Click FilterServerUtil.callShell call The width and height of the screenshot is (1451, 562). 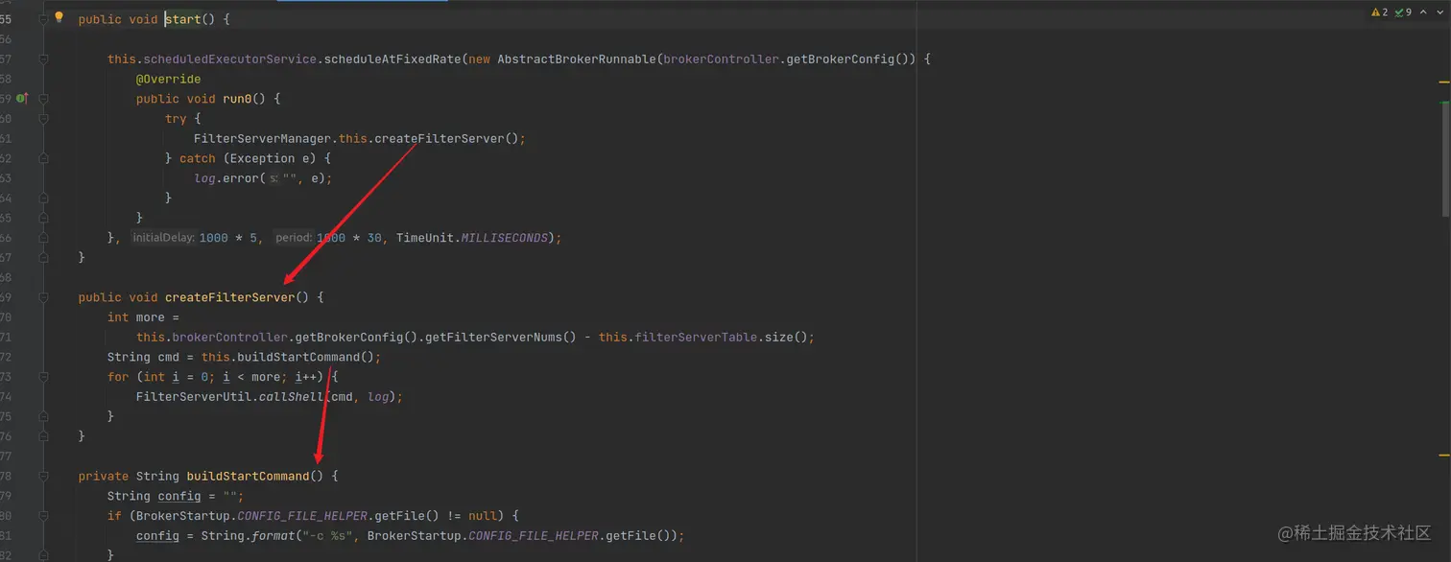point(230,396)
